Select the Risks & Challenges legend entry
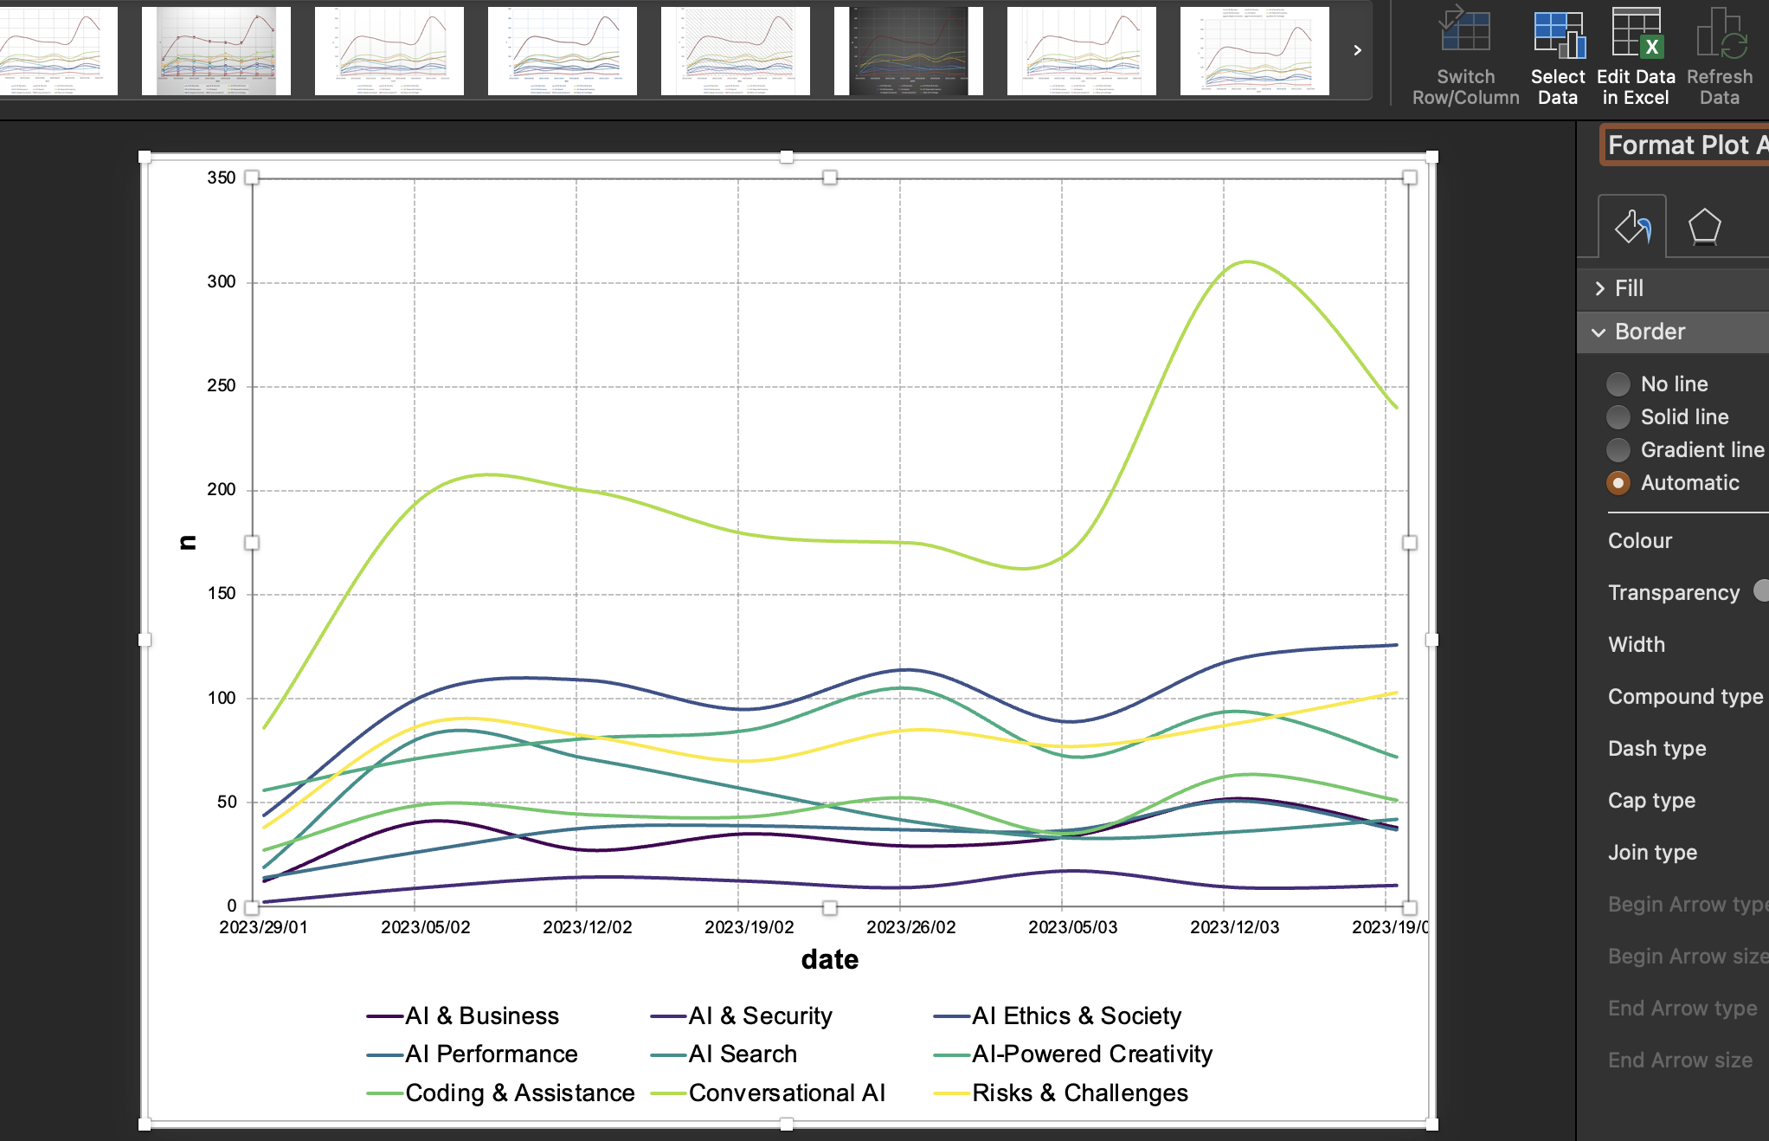Screen dimensions: 1769x1141 pyautogui.click(x=1061, y=1093)
